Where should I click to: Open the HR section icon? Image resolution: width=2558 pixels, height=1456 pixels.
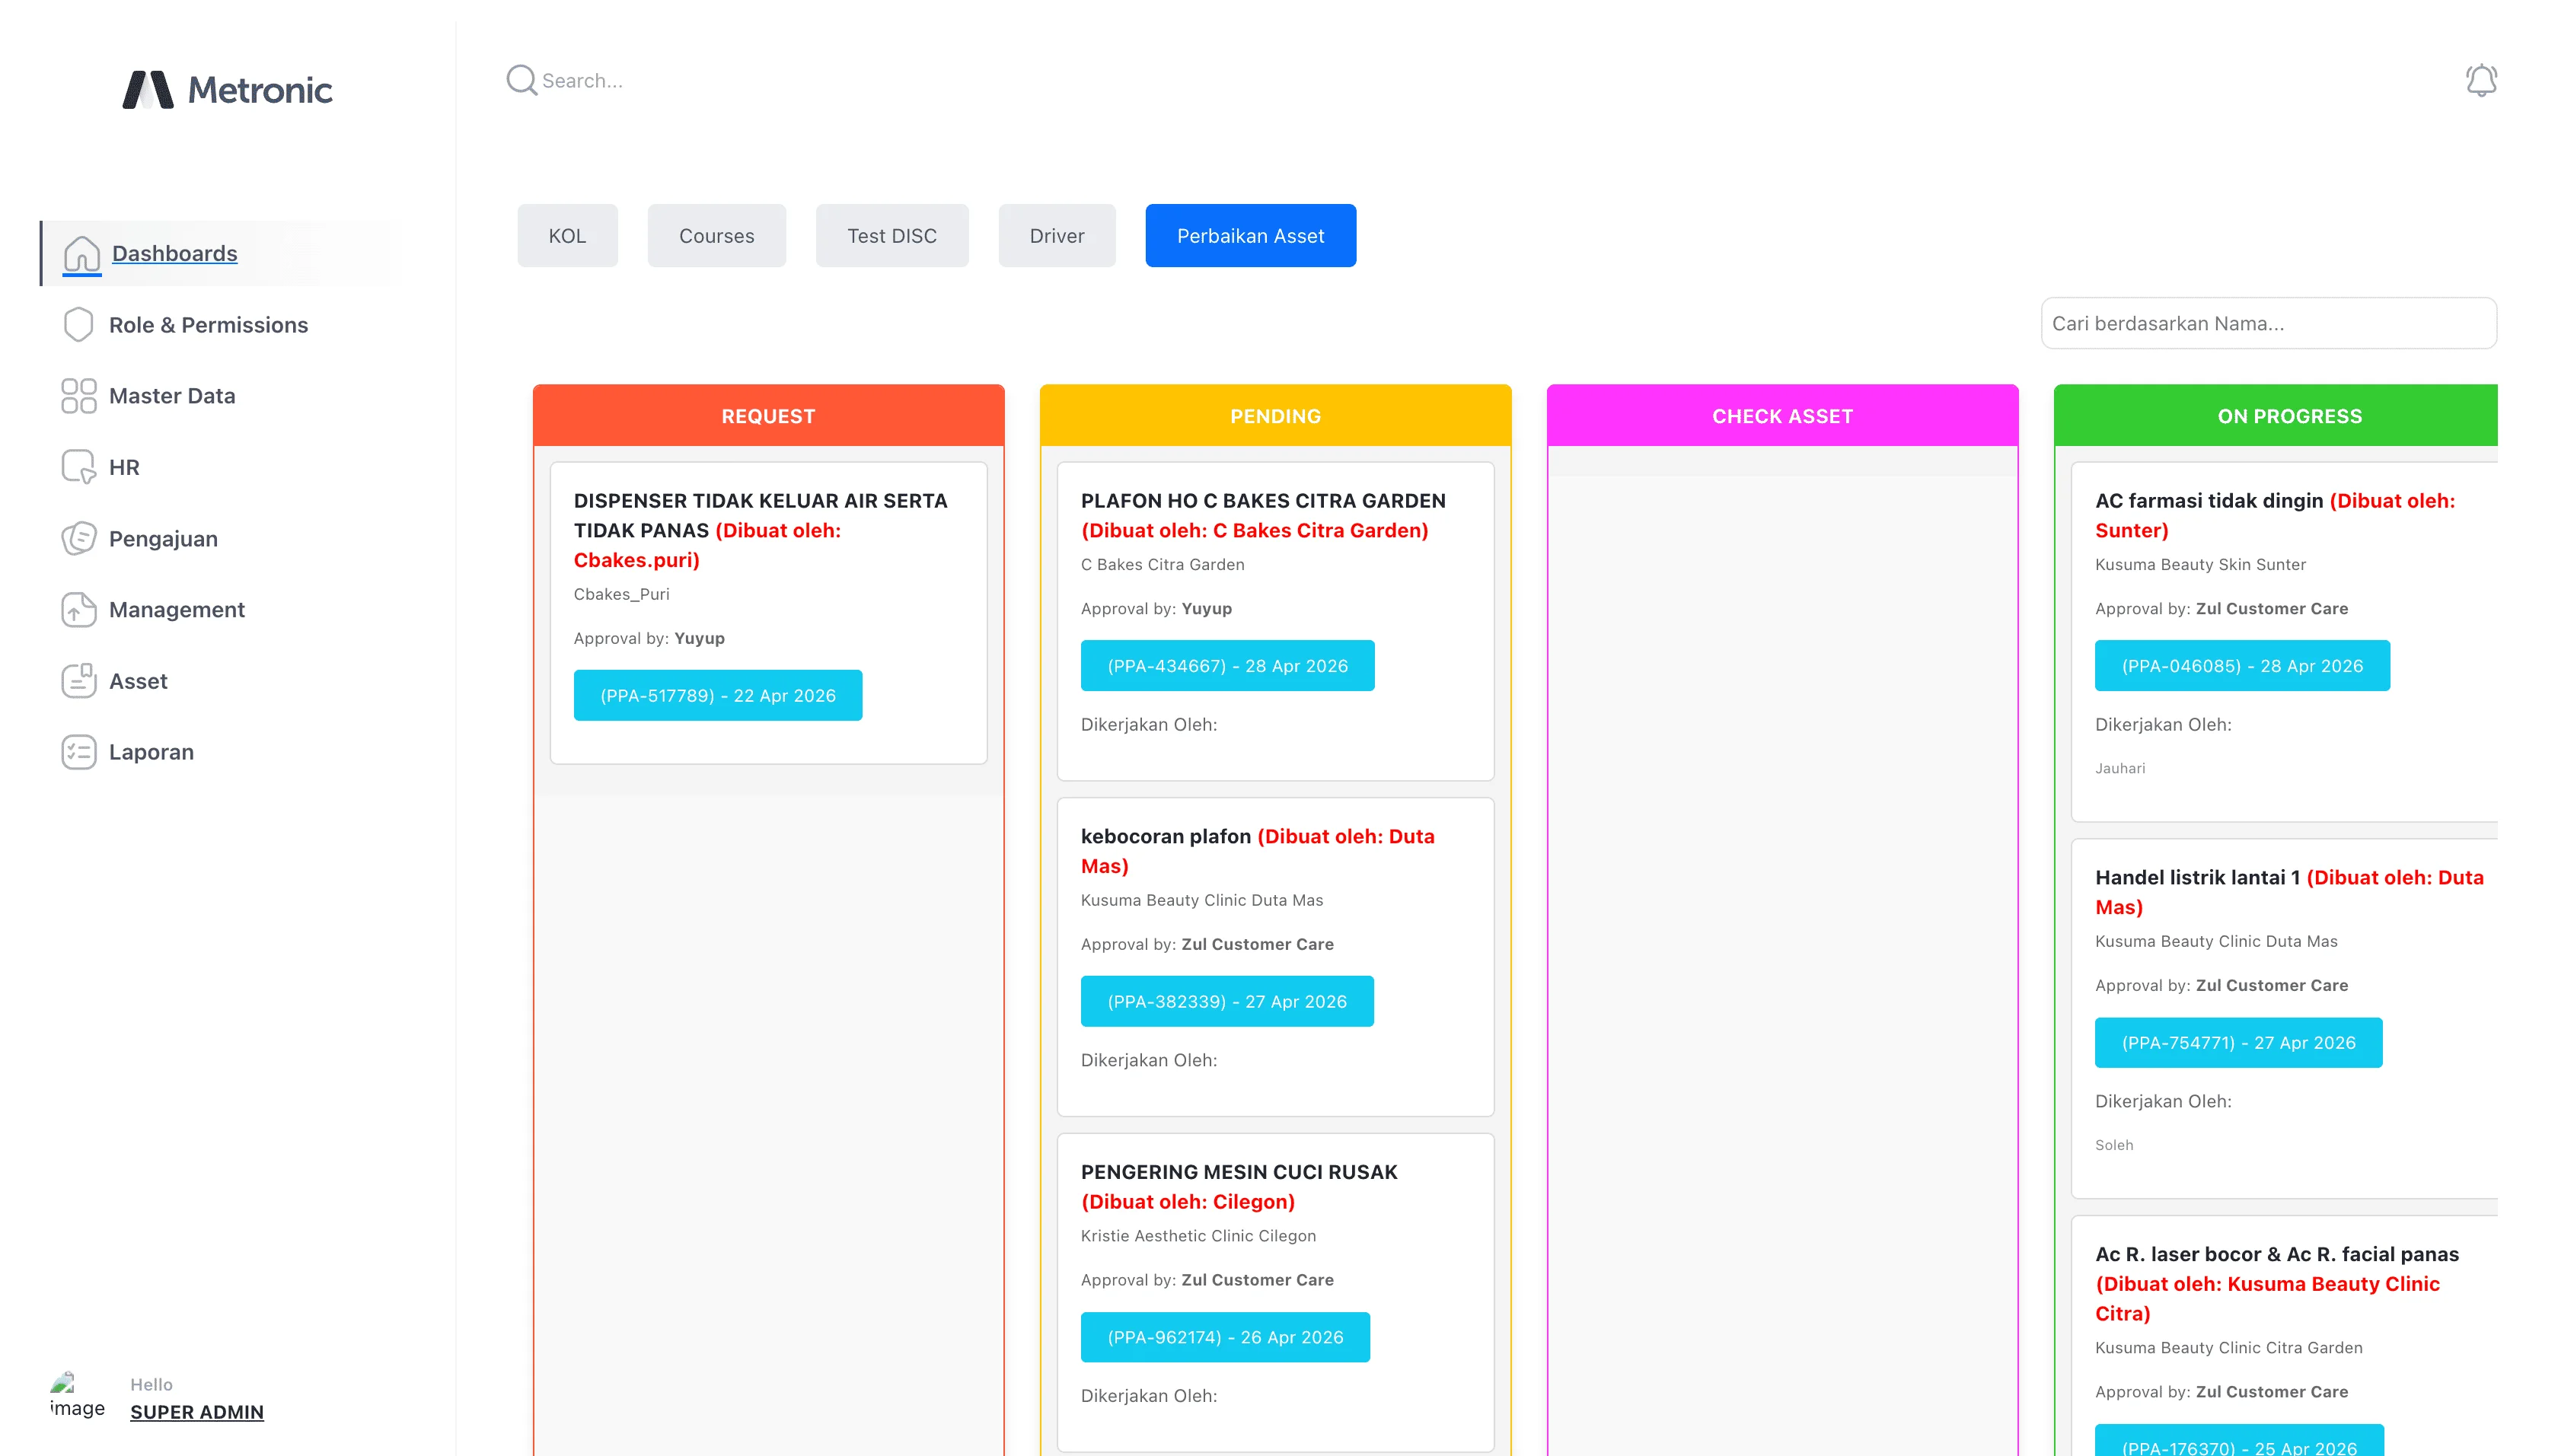[x=78, y=466]
